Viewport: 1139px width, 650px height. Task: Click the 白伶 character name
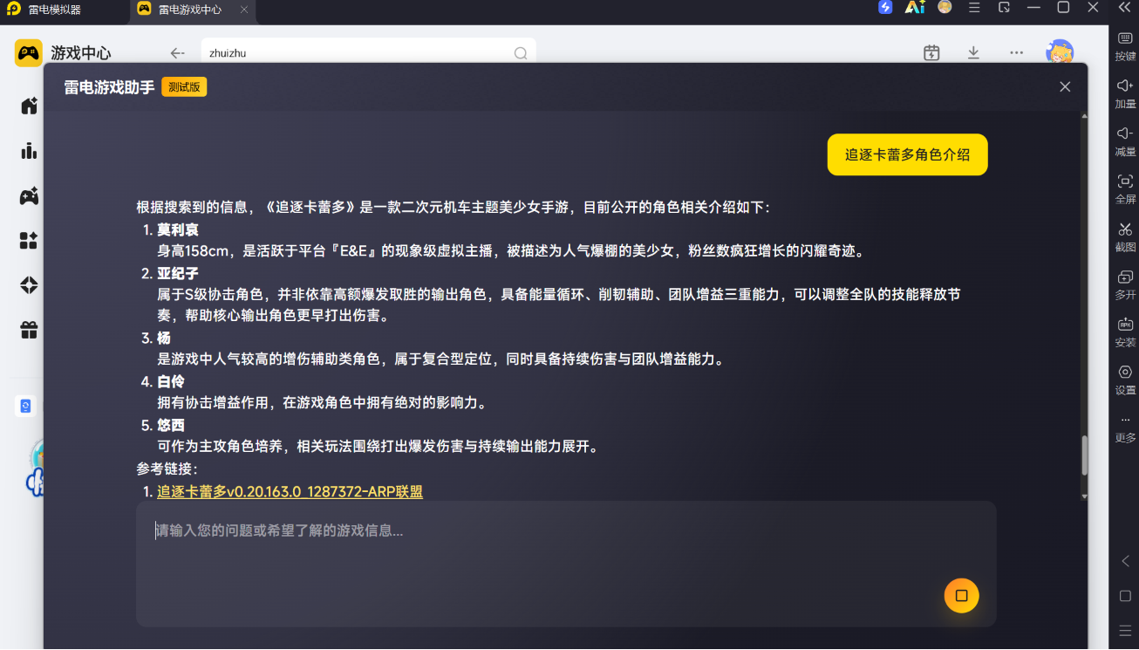pyautogui.click(x=171, y=381)
